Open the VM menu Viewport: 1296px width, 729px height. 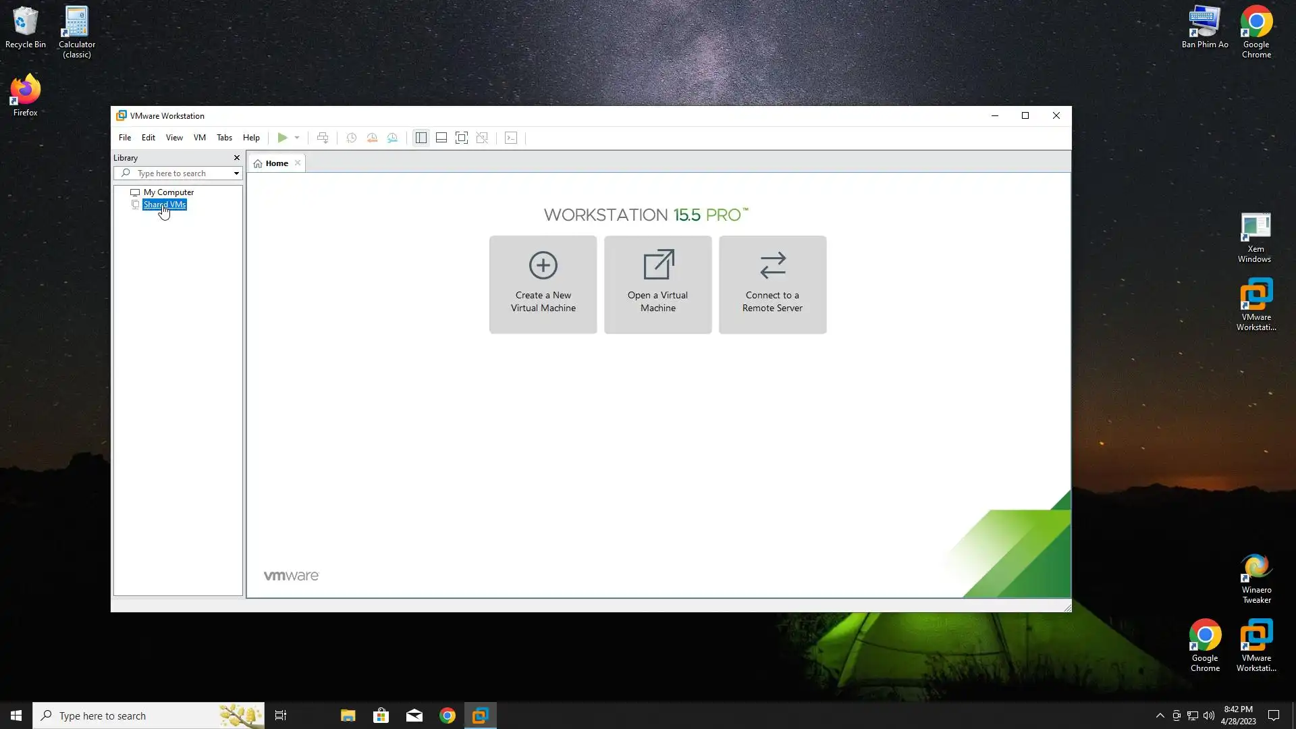(200, 138)
